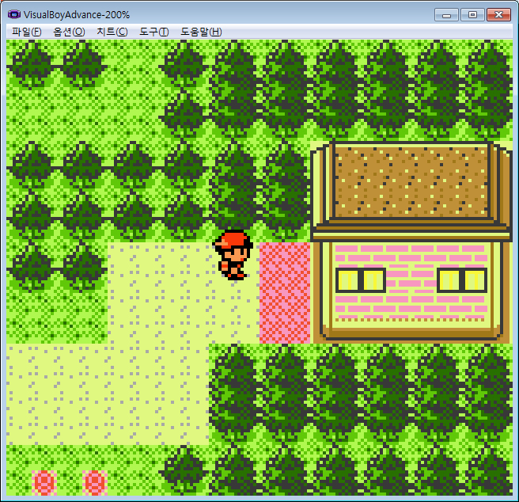
Task: Close the VisualBoyAdvance window
Action: [498, 15]
